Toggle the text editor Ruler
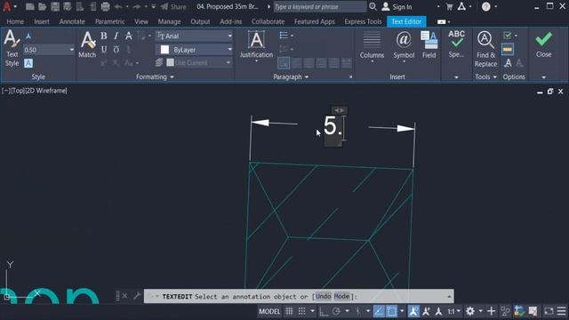The height and width of the screenshot is (320, 569). pos(508,49)
